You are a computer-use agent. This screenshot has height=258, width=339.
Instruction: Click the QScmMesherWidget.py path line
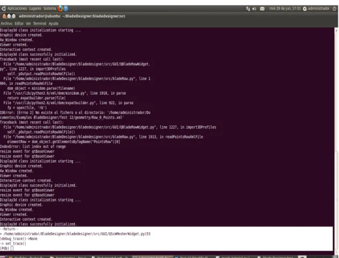pos(75,234)
